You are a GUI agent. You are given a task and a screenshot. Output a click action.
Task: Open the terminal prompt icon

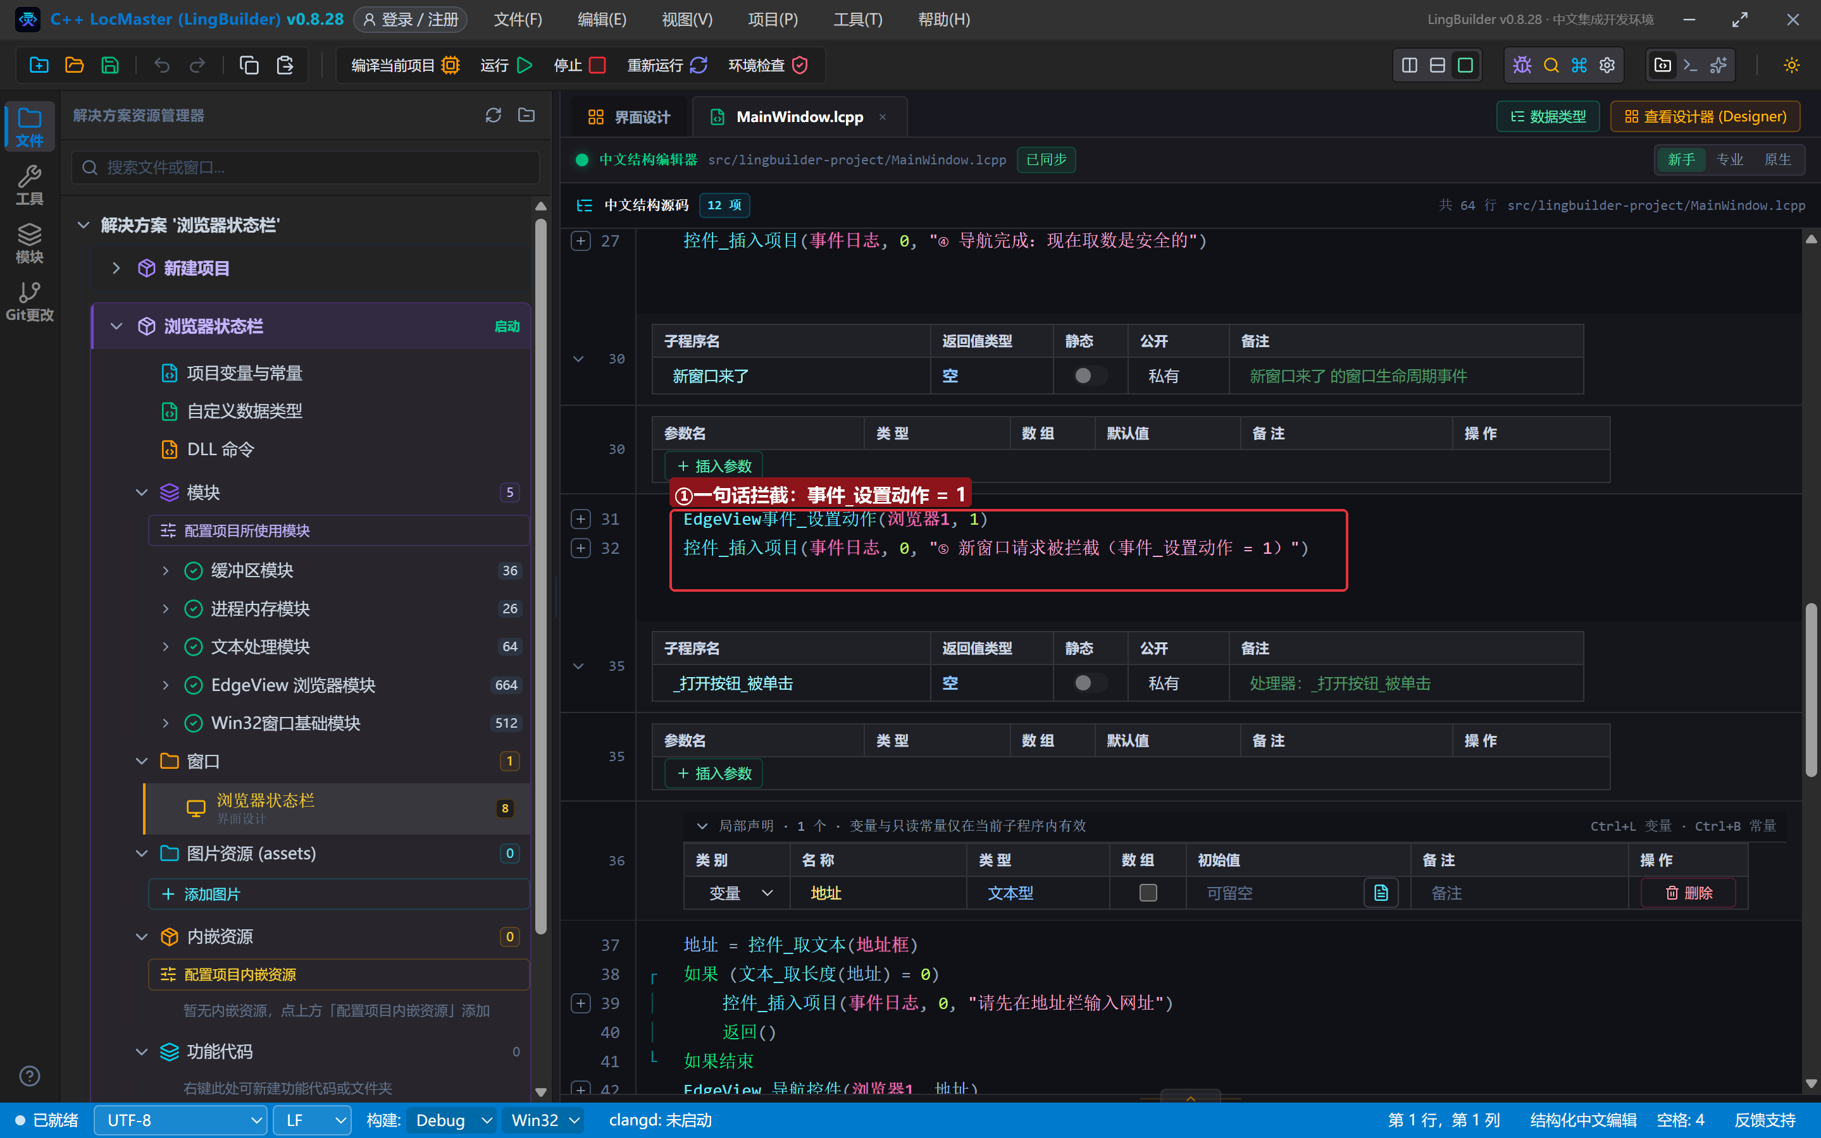(1691, 66)
